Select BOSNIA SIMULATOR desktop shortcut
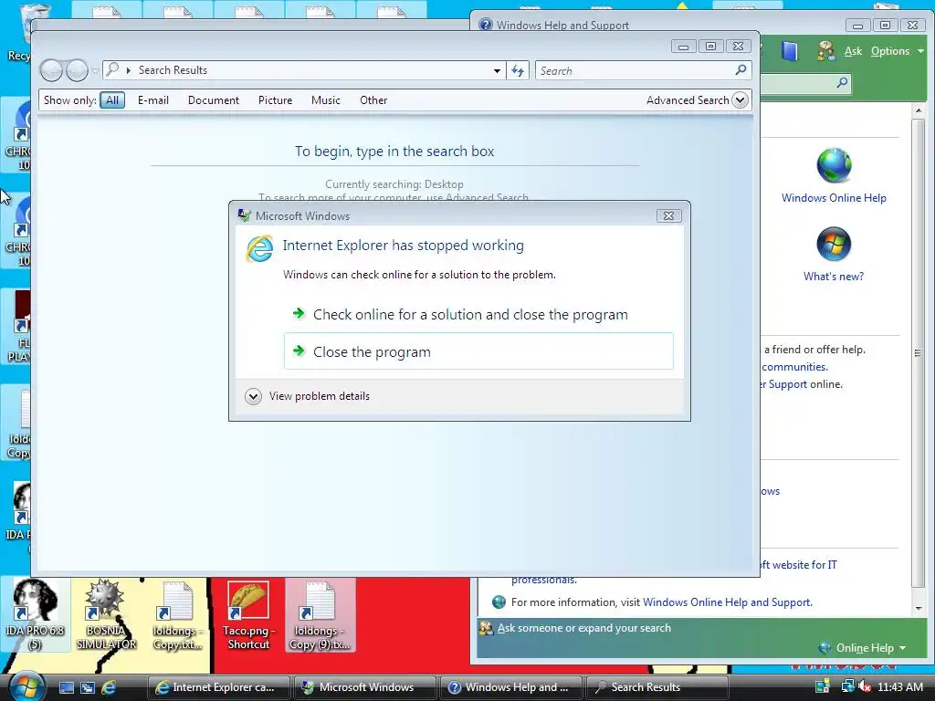The image size is (935, 701). click(106, 614)
